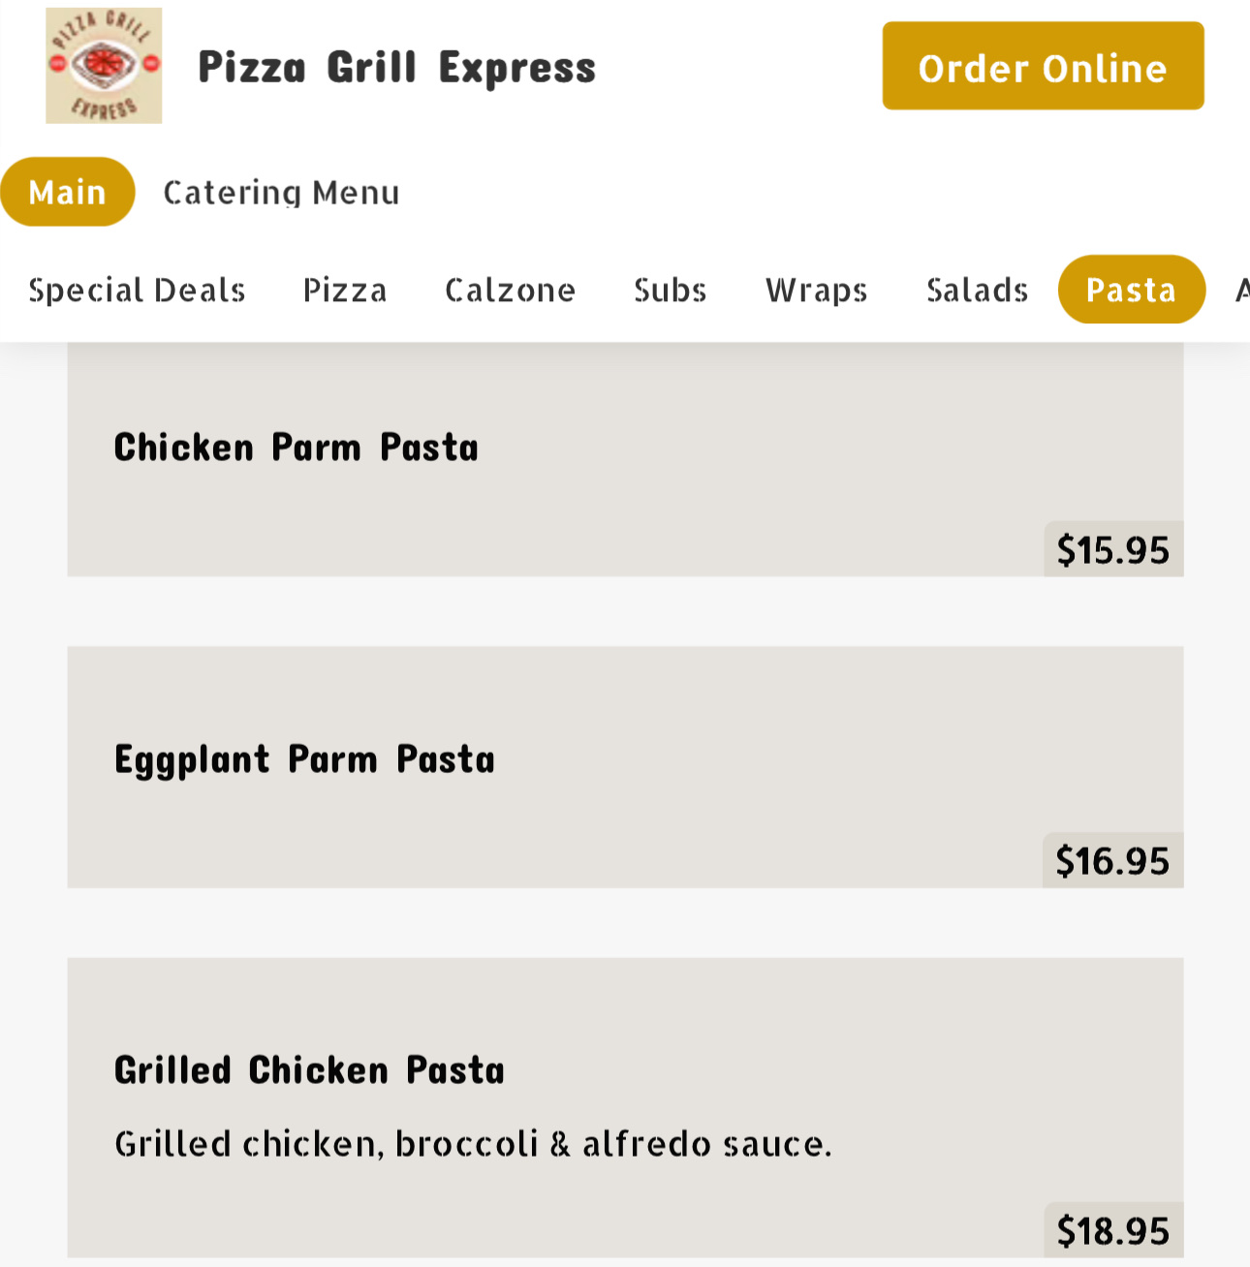The image size is (1250, 1267).
Task: Choose the Subs category
Action: click(670, 290)
